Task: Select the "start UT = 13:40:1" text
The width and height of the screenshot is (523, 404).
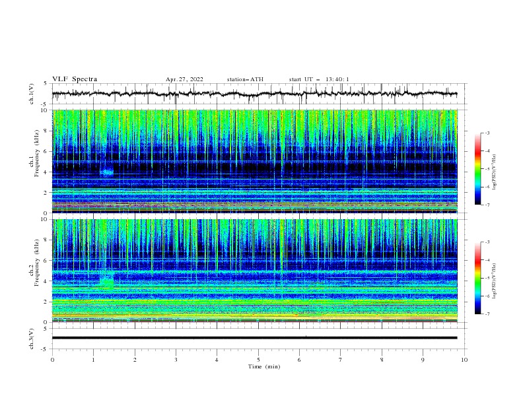Action: (319, 79)
